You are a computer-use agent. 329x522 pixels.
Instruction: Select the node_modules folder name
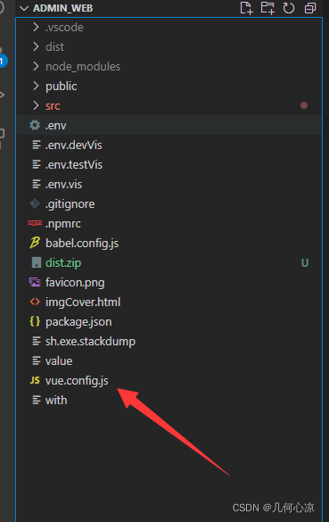pos(83,67)
